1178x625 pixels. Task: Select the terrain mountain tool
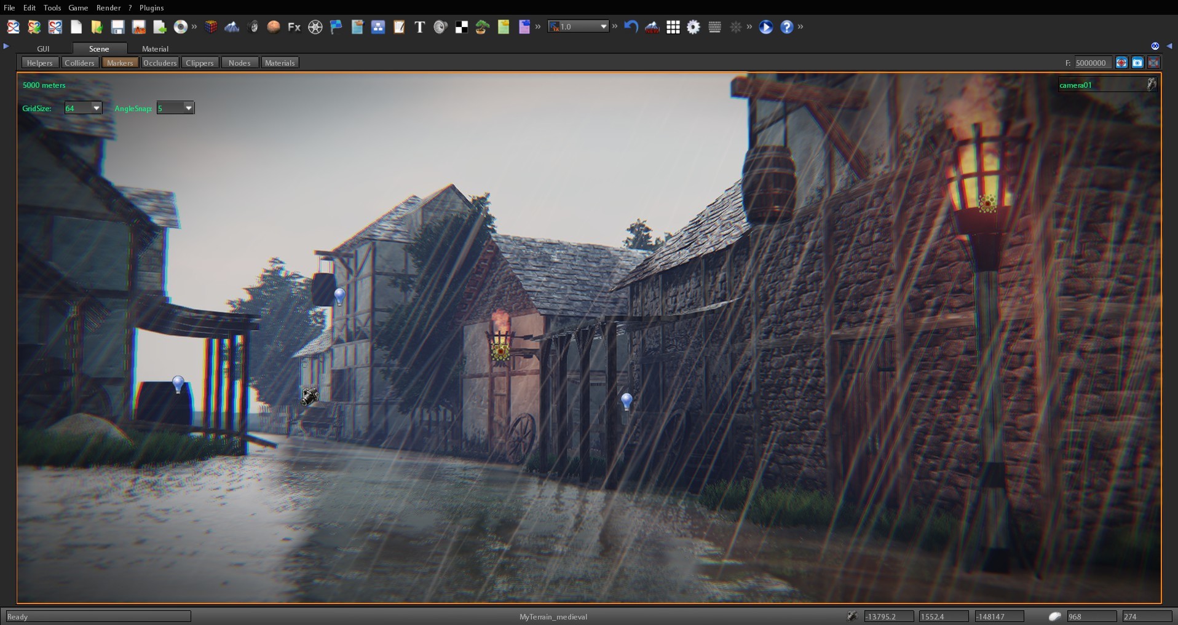click(x=232, y=27)
